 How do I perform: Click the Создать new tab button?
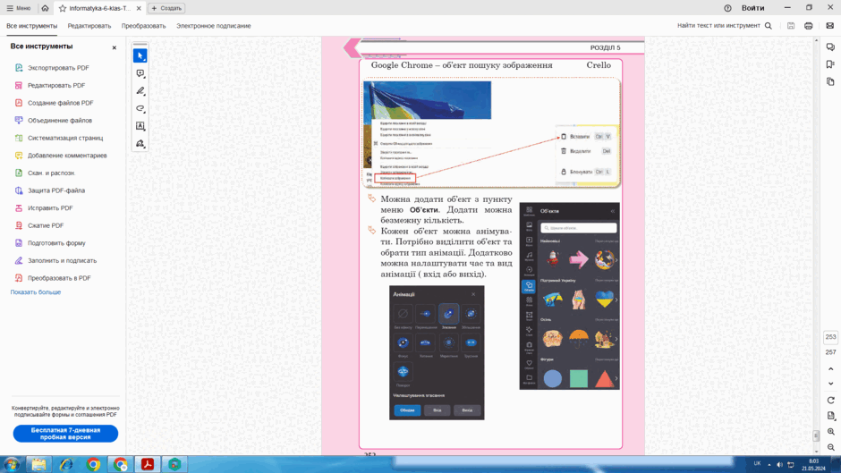pyautogui.click(x=166, y=8)
